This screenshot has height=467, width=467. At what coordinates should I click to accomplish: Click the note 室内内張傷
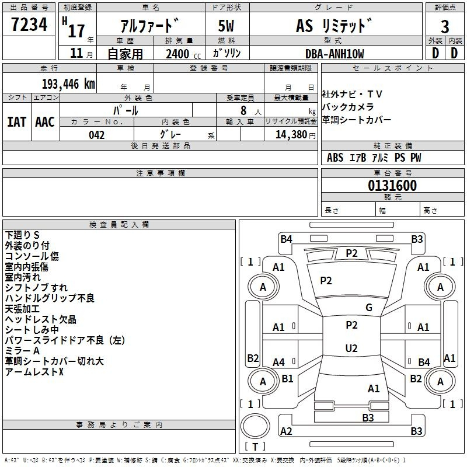(26, 267)
